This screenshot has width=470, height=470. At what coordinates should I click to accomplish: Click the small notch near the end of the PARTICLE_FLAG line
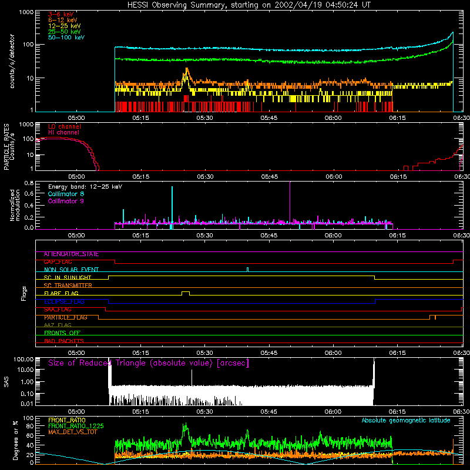coord(435,317)
